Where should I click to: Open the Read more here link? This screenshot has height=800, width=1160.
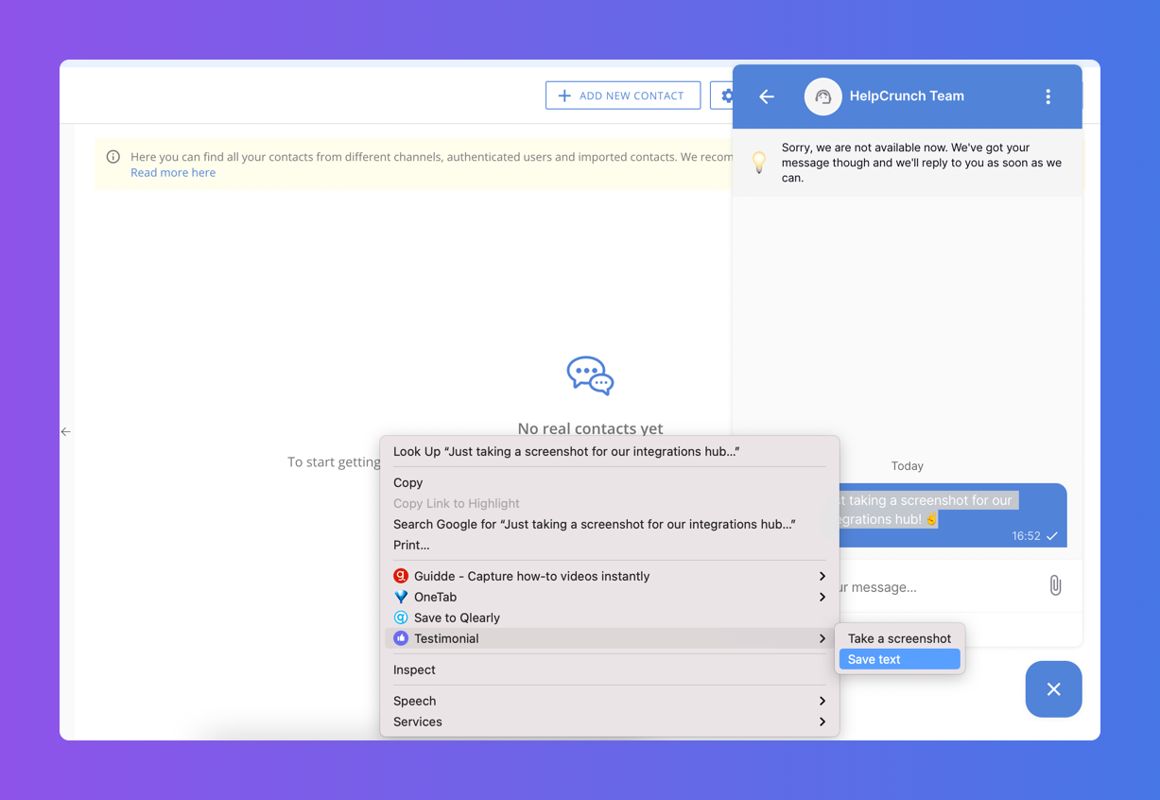pyautogui.click(x=173, y=172)
